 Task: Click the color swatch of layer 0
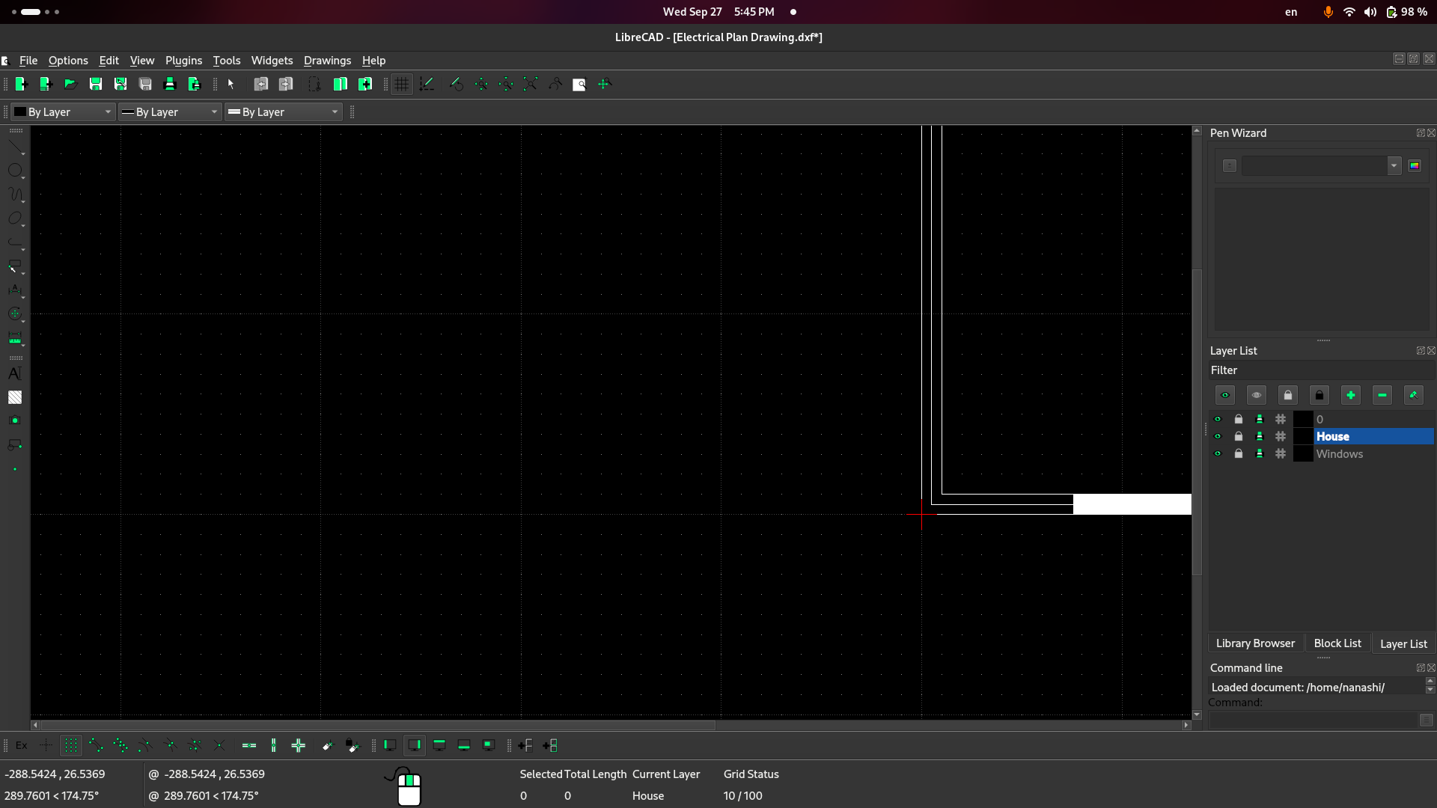tap(1303, 419)
